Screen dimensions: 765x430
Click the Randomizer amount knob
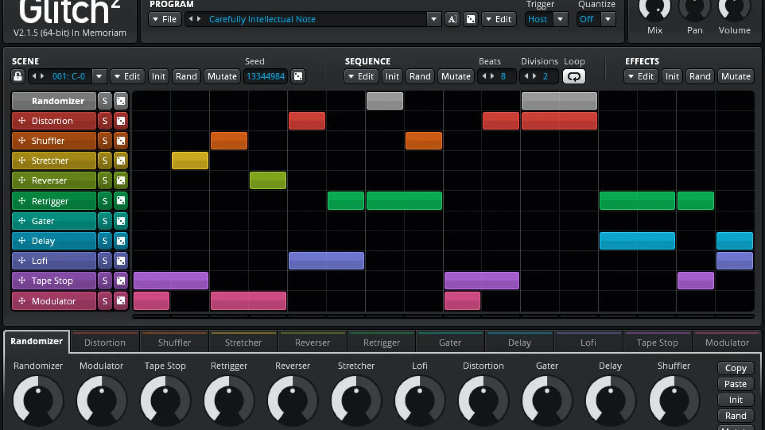click(x=38, y=400)
